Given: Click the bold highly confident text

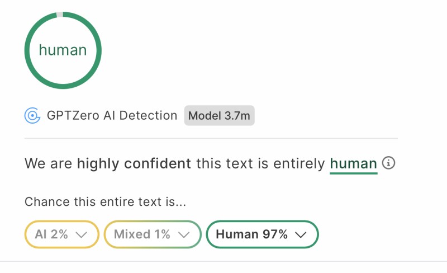Looking at the screenshot, I should (134, 164).
